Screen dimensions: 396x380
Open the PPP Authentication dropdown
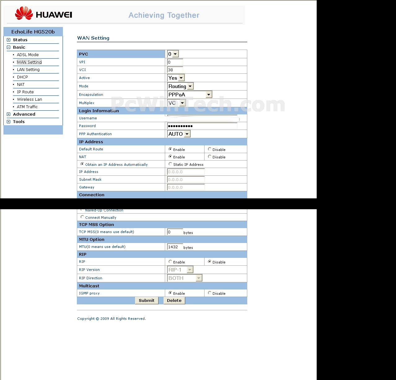[179, 134]
